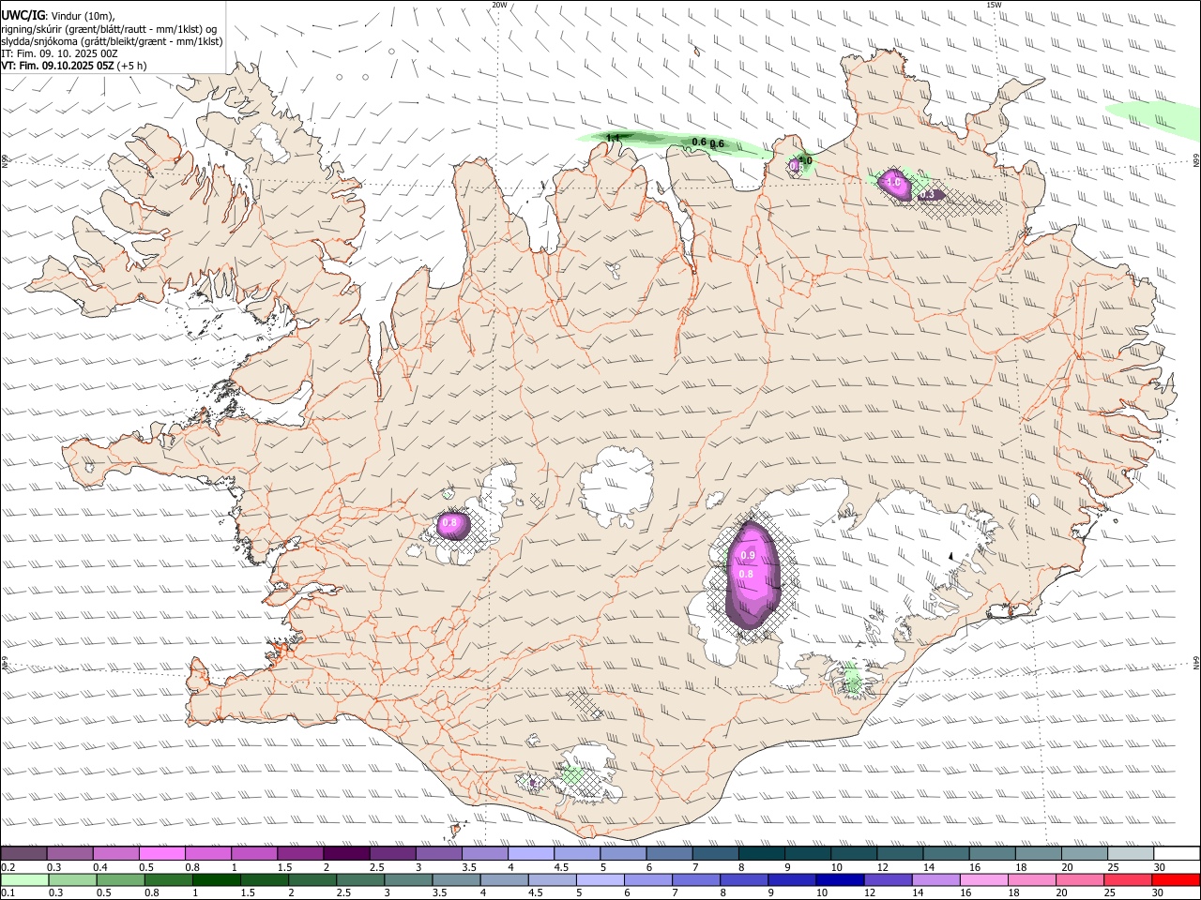The image size is (1201, 900).
Task: Click the 0.9 value in large magenta area
Action: pyautogui.click(x=748, y=556)
